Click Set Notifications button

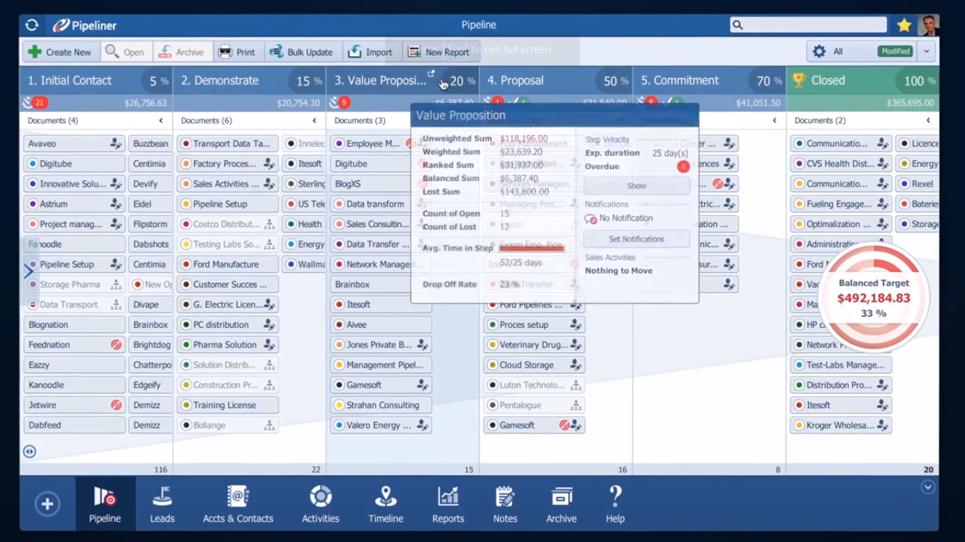click(636, 239)
